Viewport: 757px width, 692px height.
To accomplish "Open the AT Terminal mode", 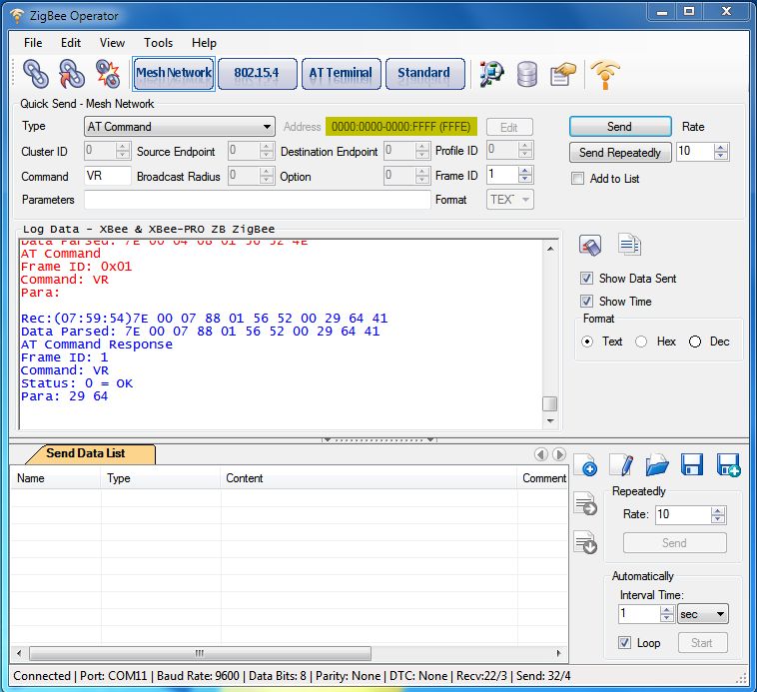I will [x=341, y=74].
